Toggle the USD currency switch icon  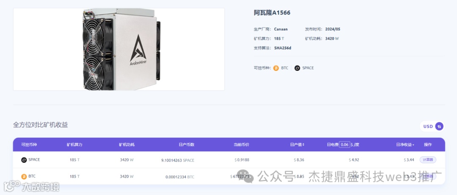click(x=439, y=126)
